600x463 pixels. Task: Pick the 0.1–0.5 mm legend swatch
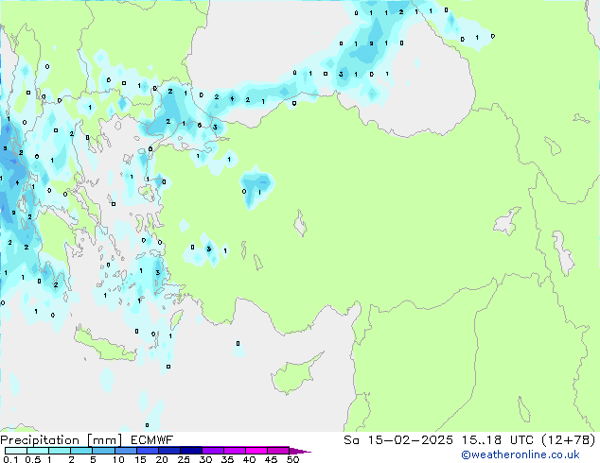tap(16, 451)
